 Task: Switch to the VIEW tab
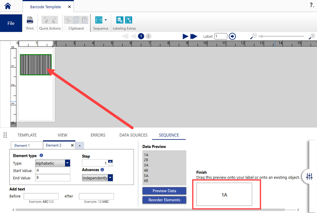click(x=62, y=135)
